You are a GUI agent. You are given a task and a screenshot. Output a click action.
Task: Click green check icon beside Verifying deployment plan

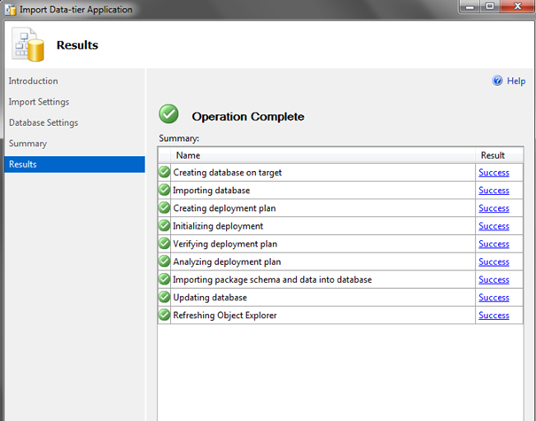pos(165,244)
